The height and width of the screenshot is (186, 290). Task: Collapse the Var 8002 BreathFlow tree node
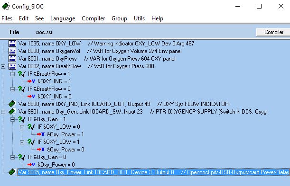point(3,66)
